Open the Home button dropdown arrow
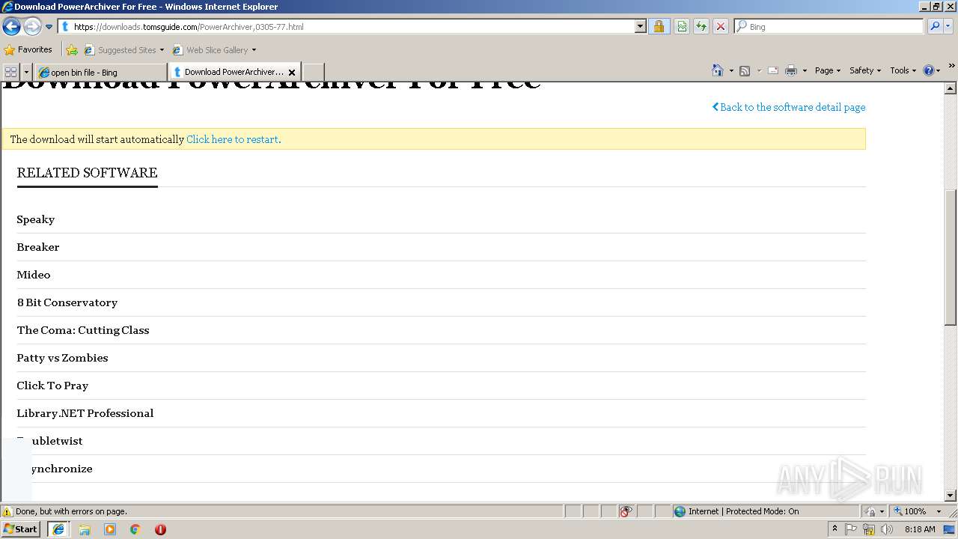The width and height of the screenshot is (958, 539). pos(731,70)
